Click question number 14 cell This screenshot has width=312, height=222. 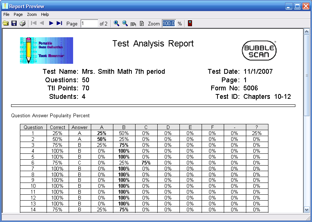point(33,209)
